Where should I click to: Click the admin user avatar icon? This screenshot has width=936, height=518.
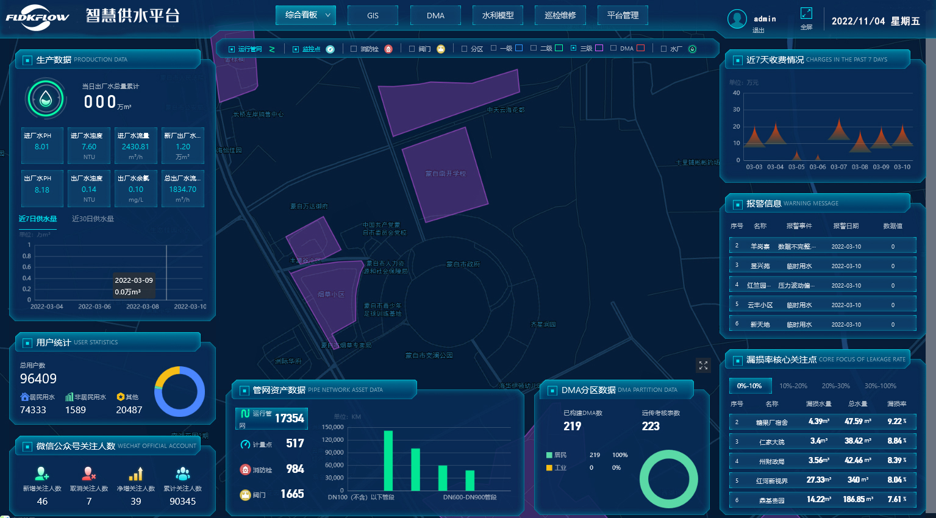pyautogui.click(x=737, y=19)
